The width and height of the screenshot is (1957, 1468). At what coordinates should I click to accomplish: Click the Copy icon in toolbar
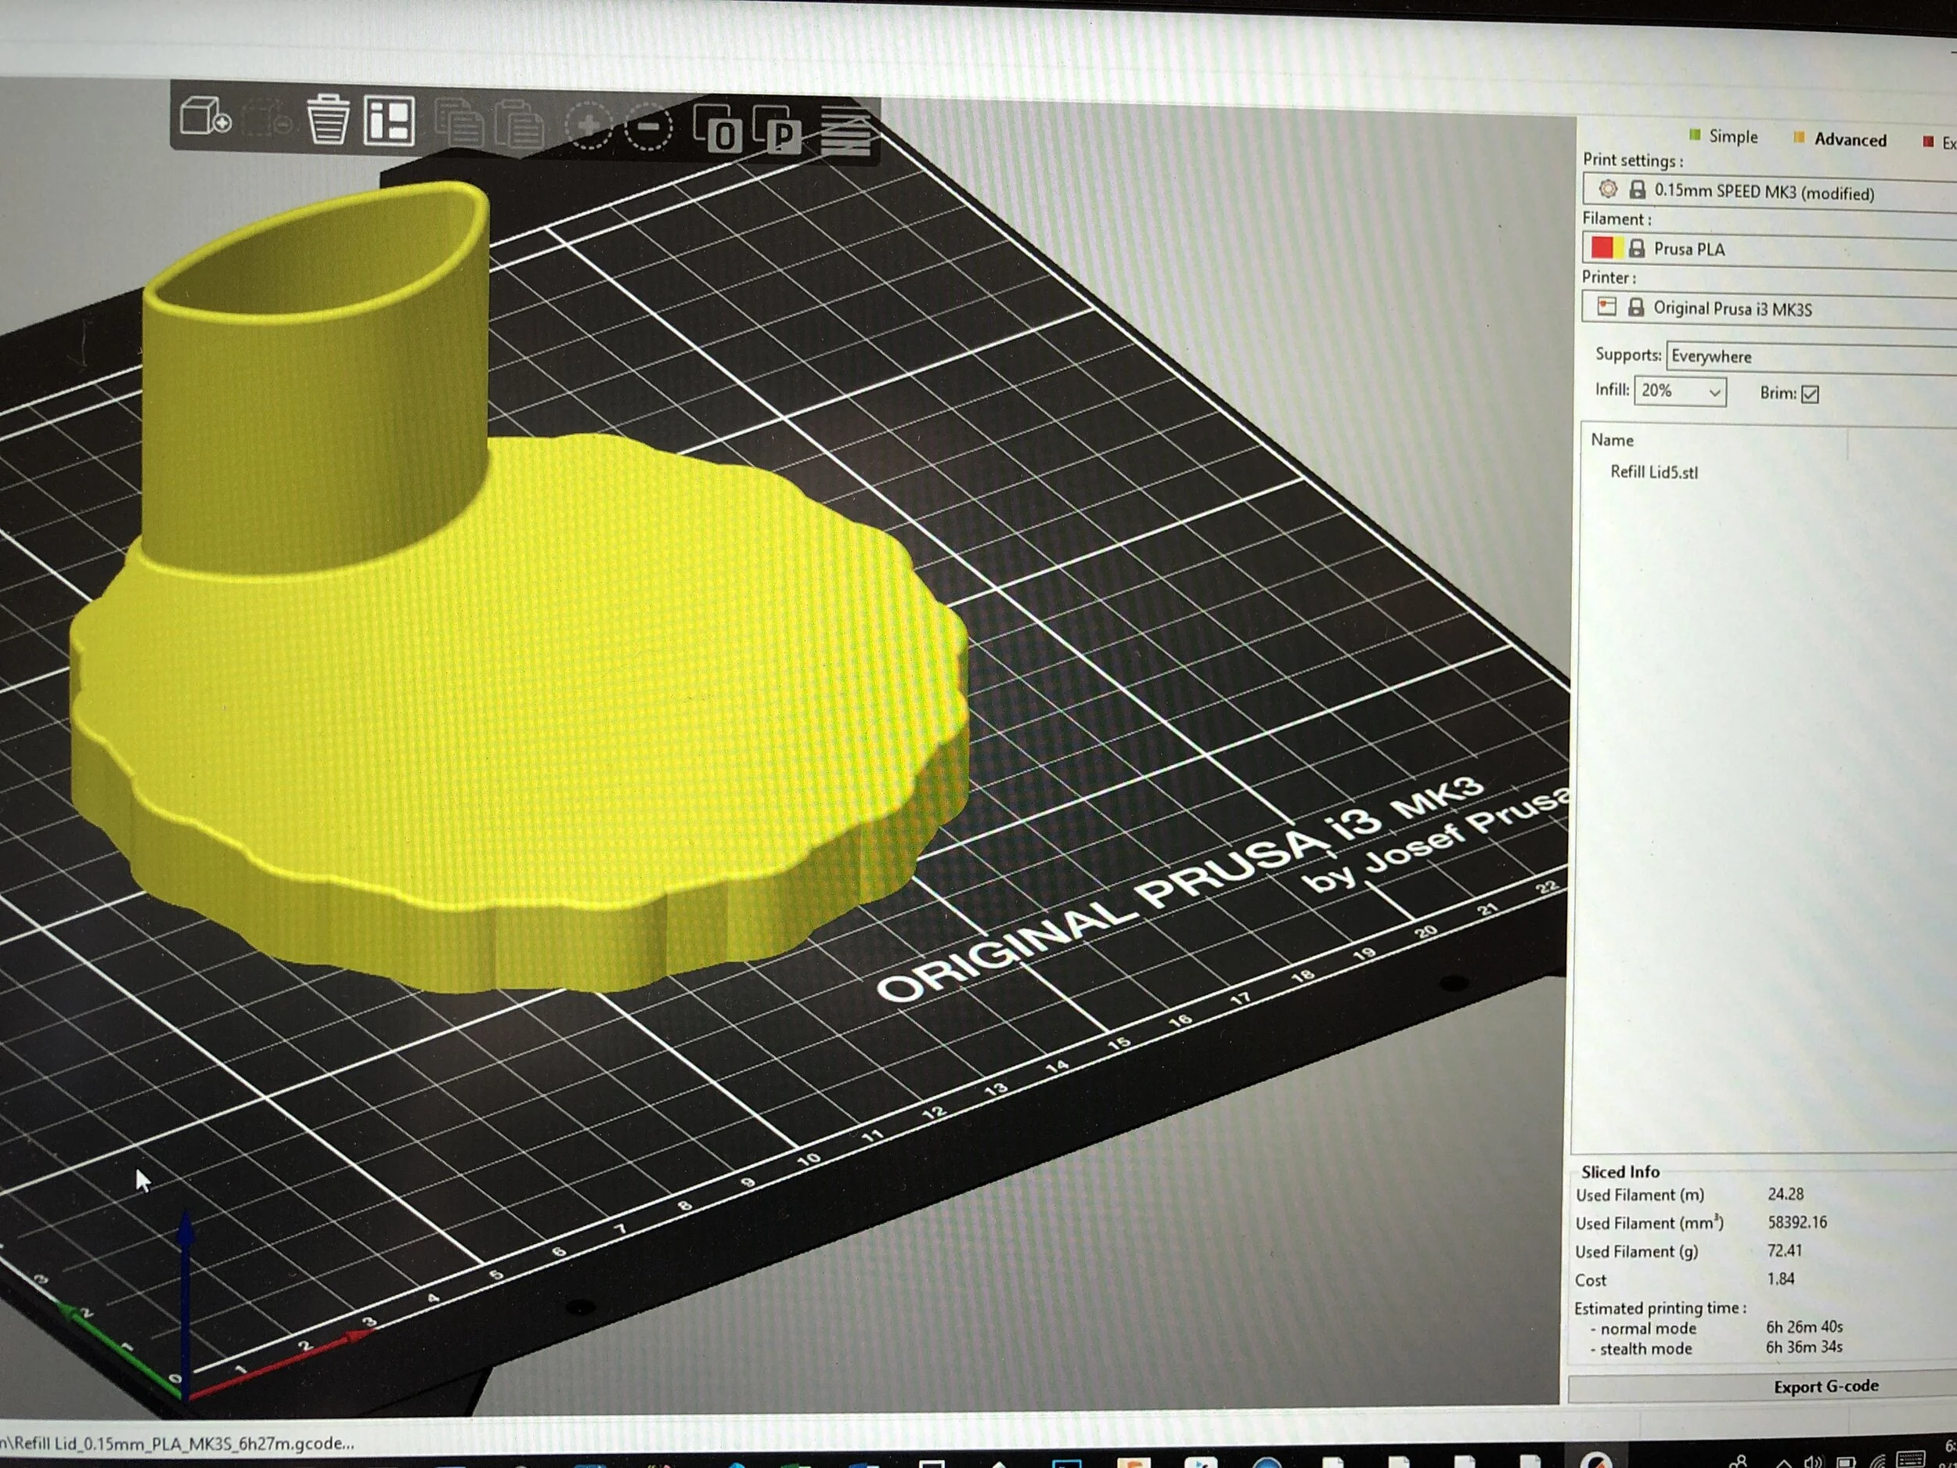460,123
